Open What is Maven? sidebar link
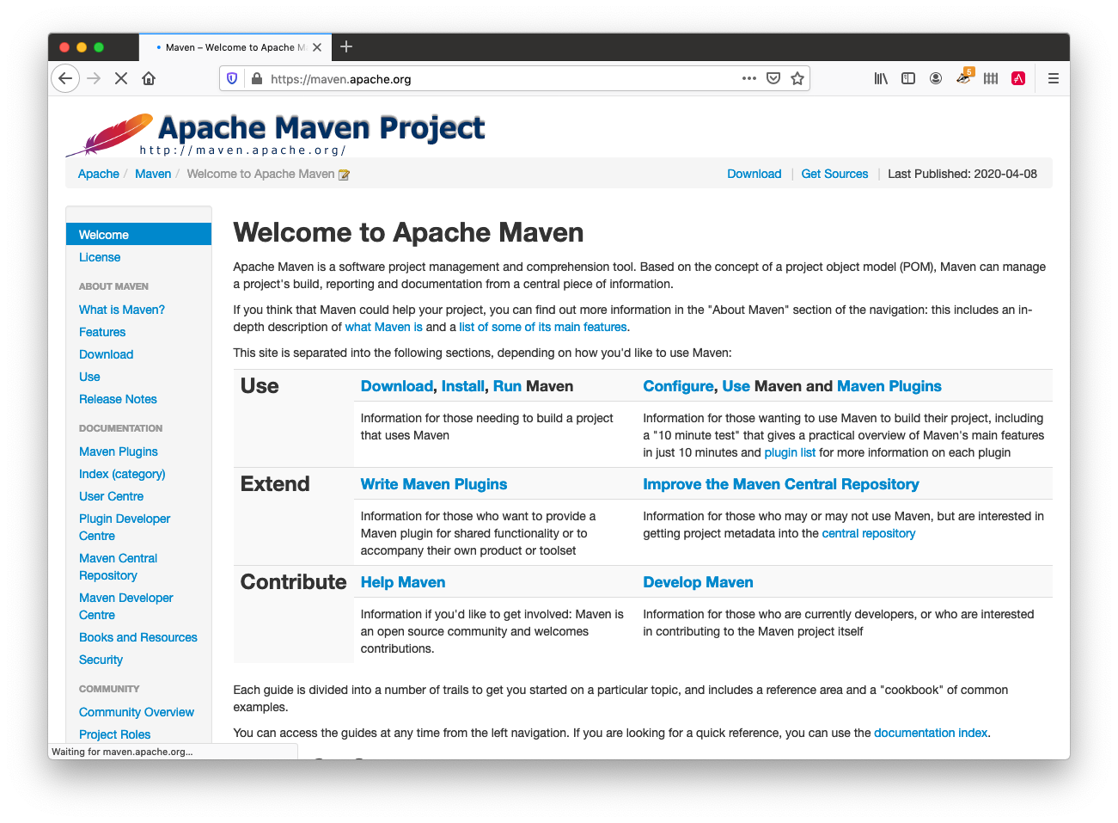1118x823 pixels. click(x=122, y=310)
